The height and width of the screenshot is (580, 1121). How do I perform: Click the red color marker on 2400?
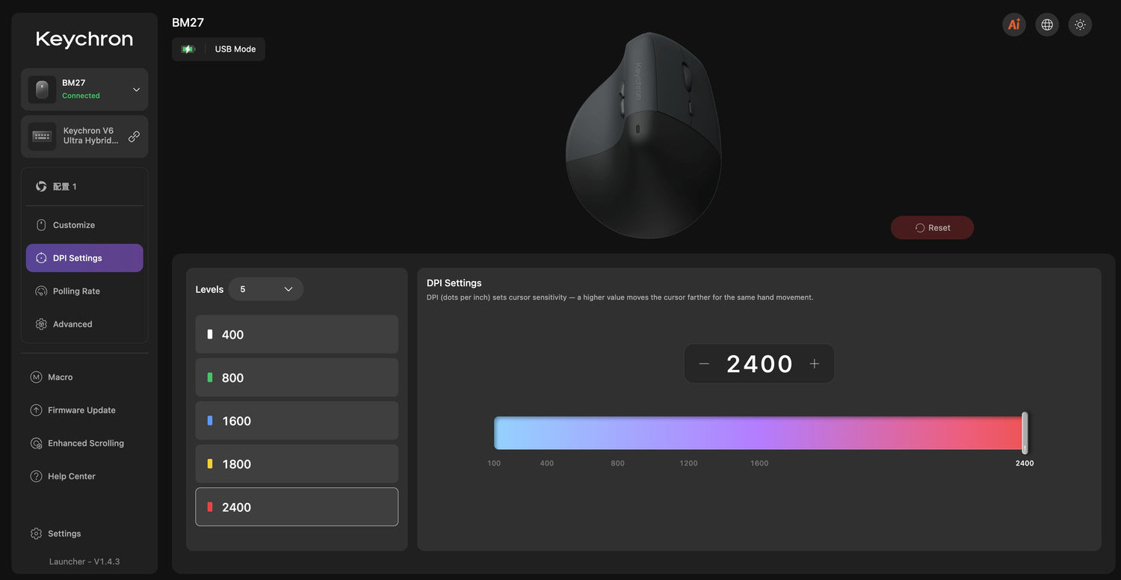[210, 507]
